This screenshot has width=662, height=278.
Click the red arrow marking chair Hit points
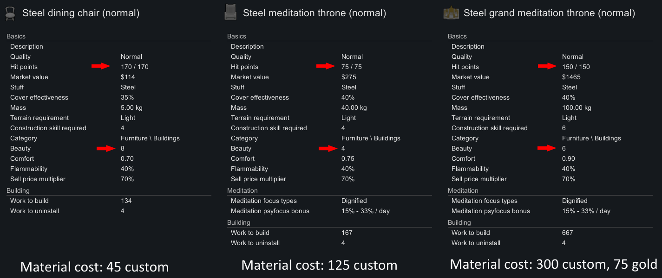[x=101, y=66]
